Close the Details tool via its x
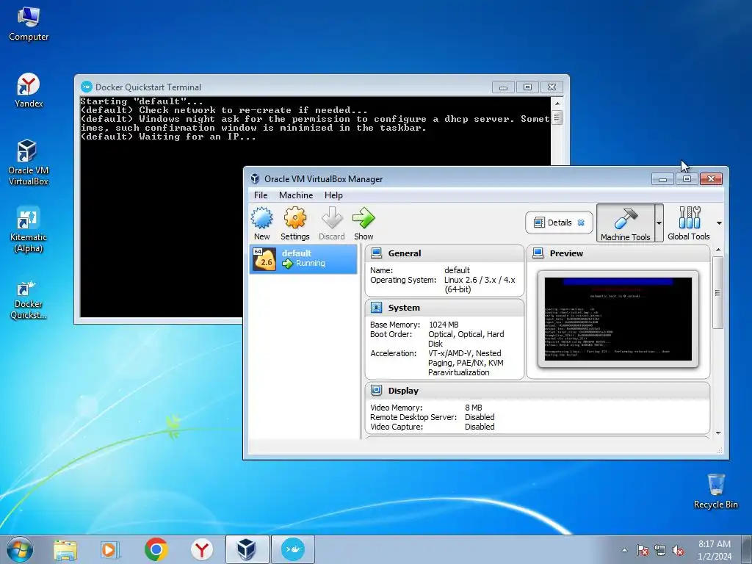Screen dimensions: 752x564 point(582,223)
